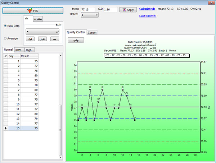Screen dimensions: 216x163
Task: Click the chart icon on Apply
Action: tap(124, 10)
